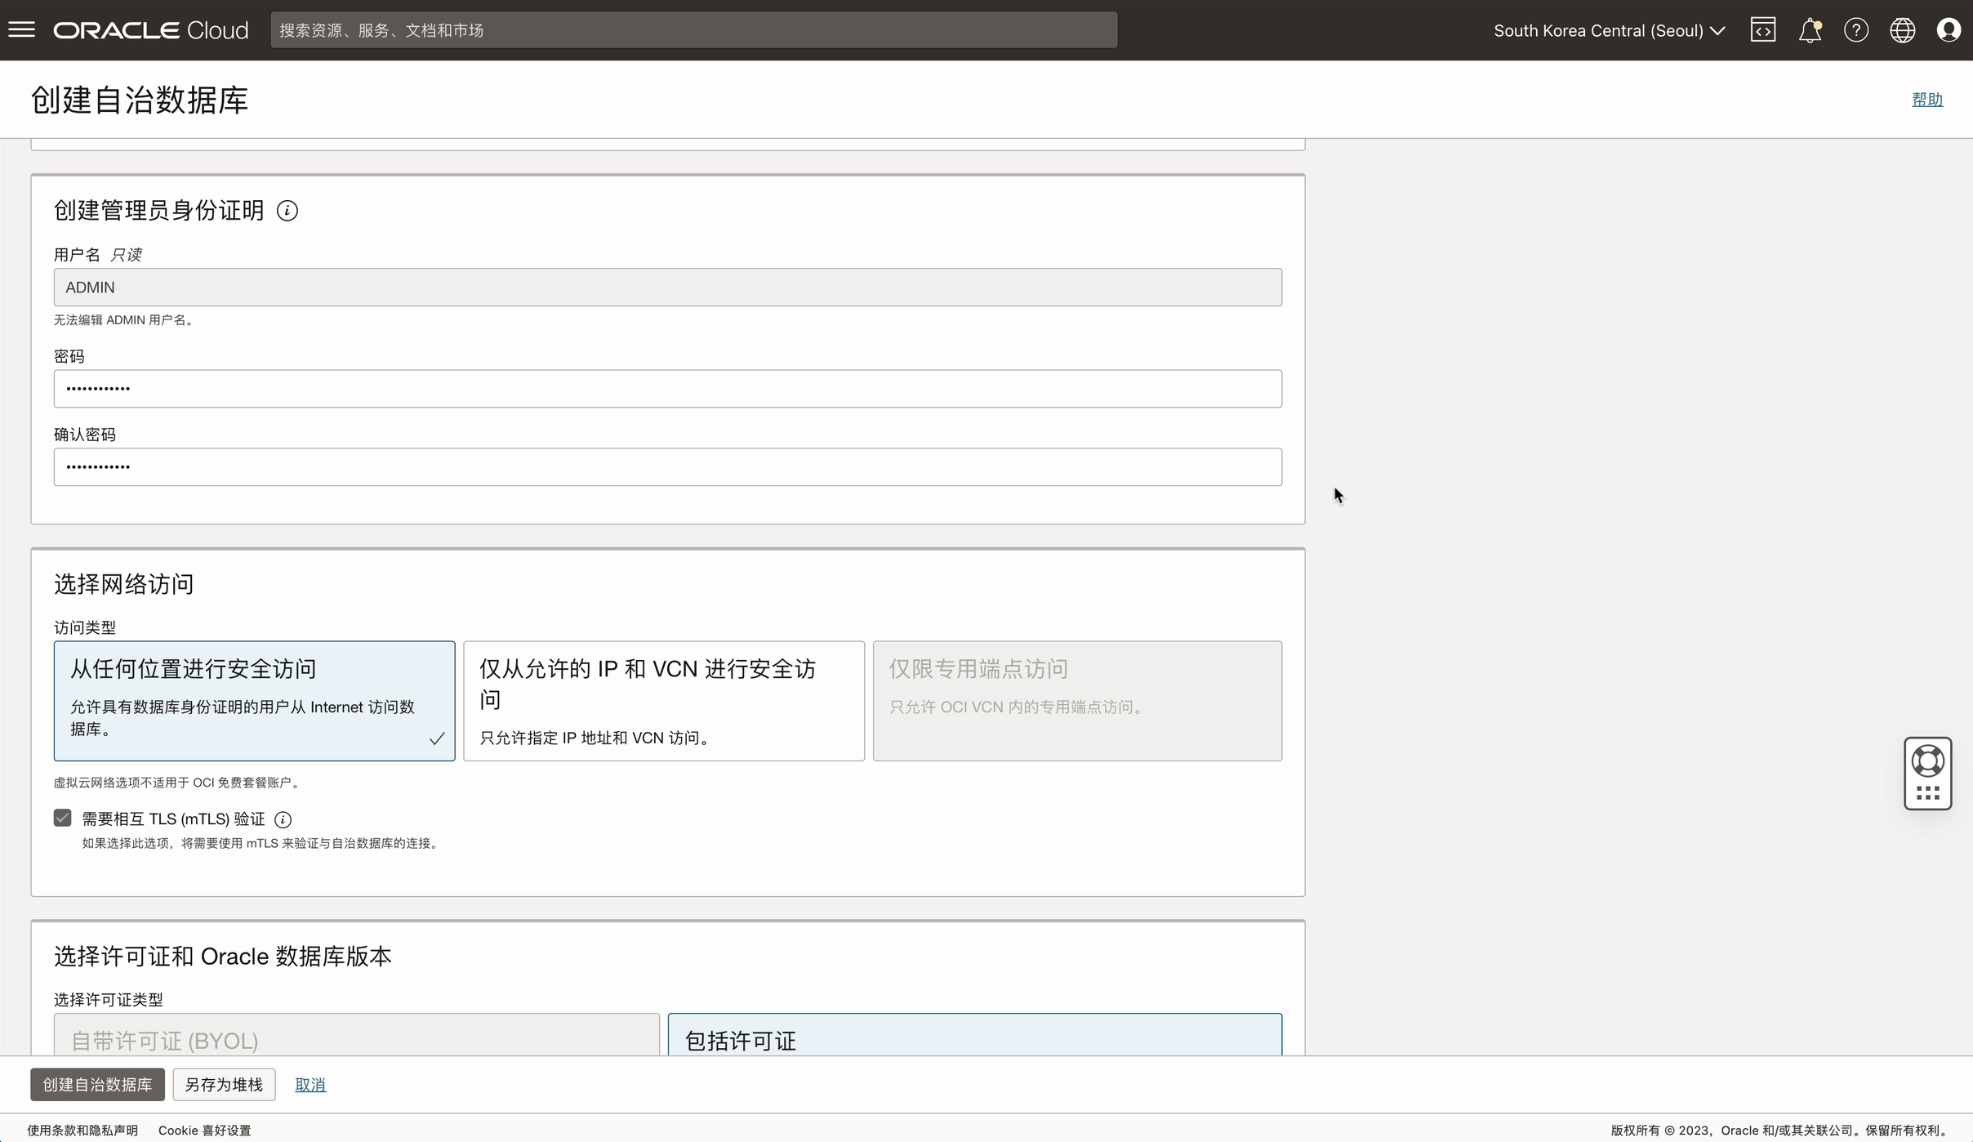Open the user profile avatar menu

coord(1949,30)
